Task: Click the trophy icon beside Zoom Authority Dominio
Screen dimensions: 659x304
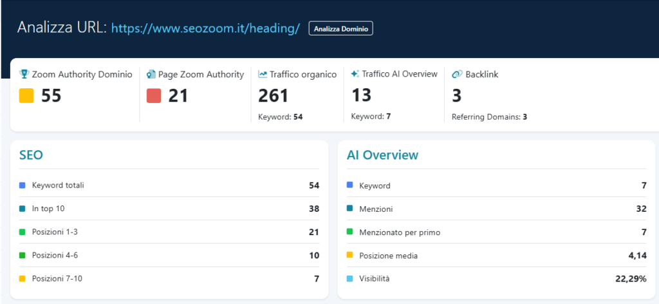Action: [24, 75]
